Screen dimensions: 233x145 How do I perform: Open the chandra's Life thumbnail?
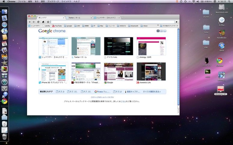151,72
